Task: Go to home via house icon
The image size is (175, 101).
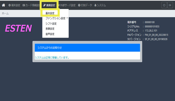Action: [4, 5]
